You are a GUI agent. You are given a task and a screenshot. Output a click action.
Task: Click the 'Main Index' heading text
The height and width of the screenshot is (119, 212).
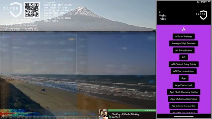click(x=162, y=17)
